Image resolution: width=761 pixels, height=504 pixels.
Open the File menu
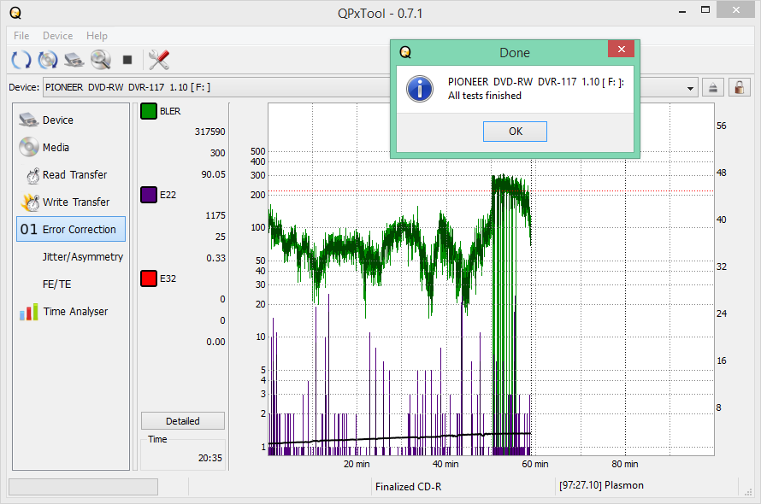pyautogui.click(x=21, y=35)
